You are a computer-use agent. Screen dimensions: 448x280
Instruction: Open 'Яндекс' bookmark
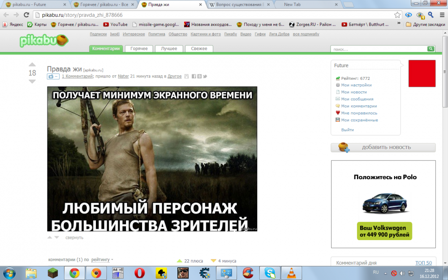[13, 25]
